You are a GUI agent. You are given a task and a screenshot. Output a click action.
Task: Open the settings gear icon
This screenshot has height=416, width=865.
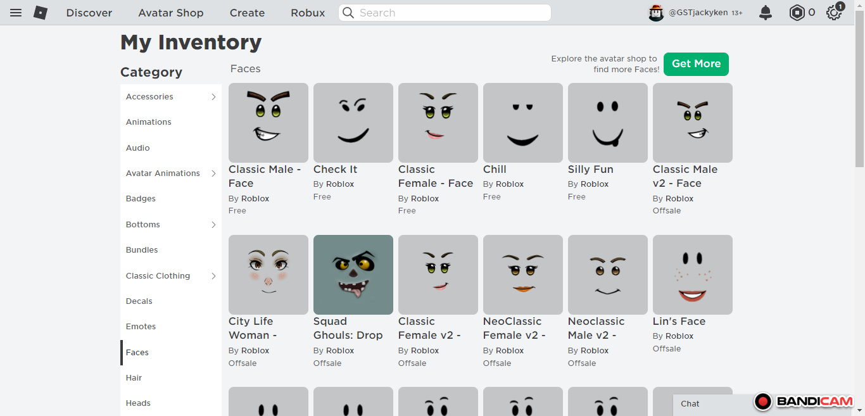click(834, 13)
